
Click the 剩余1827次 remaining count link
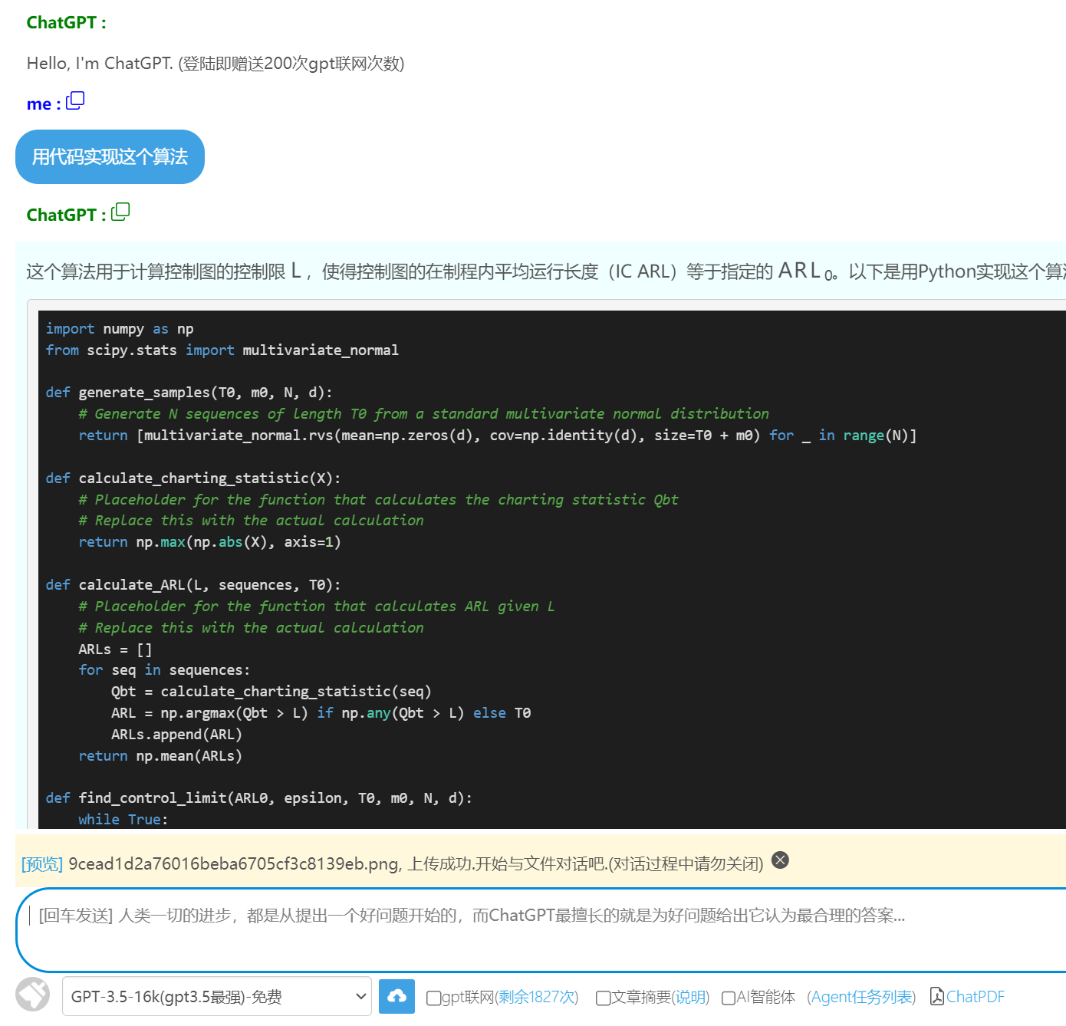536,997
